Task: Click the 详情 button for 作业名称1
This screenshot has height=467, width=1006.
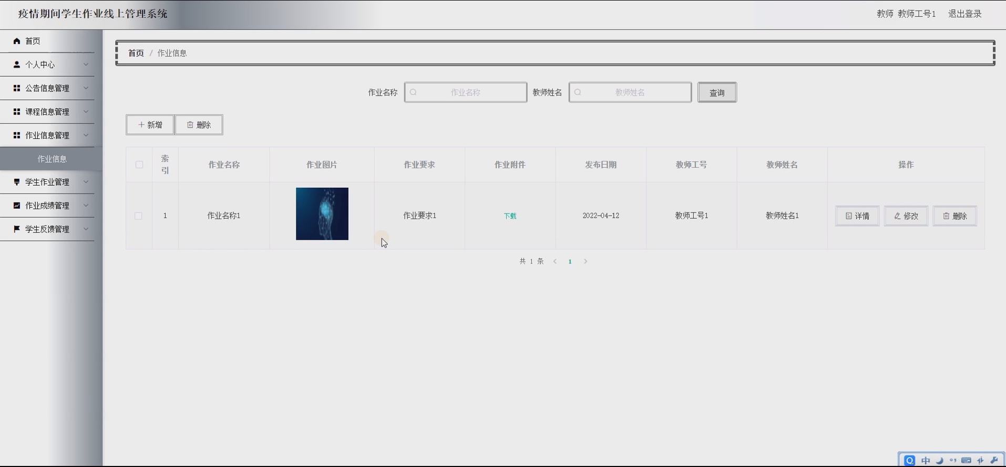Action: (x=857, y=216)
